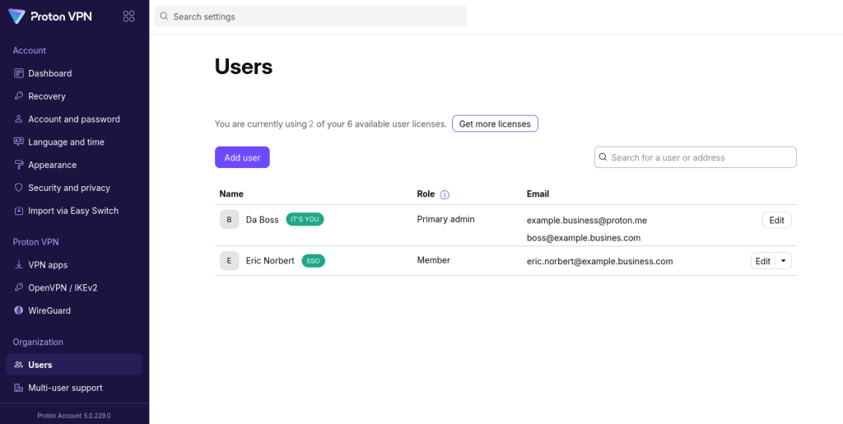The image size is (843, 424).
Task: Click the Eric Norbert name
Action: (270, 261)
